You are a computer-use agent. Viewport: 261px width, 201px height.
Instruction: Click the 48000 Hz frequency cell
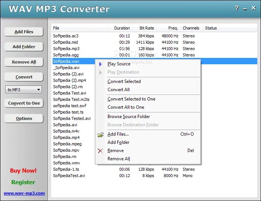[170, 36]
